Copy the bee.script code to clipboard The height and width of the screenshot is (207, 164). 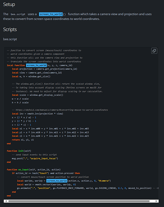(x=154, y=51)
